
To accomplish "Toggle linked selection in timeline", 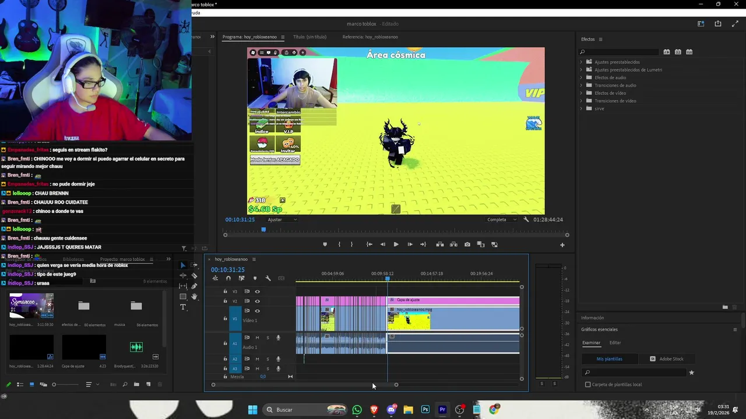I will tap(241, 278).
